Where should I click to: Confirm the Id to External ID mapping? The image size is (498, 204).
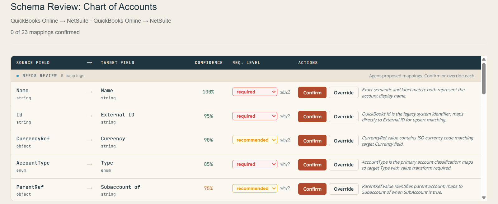pyautogui.click(x=312, y=116)
